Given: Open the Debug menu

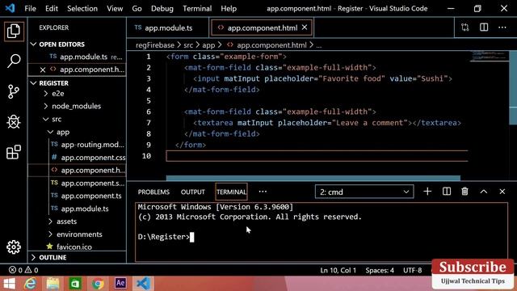Looking at the screenshot, I should (162, 9).
